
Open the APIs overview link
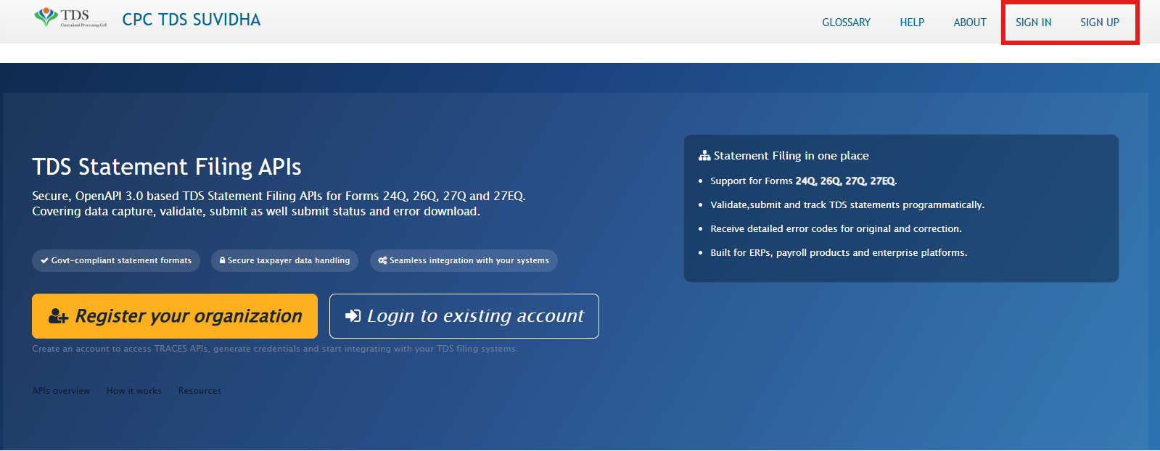tap(61, 391)
